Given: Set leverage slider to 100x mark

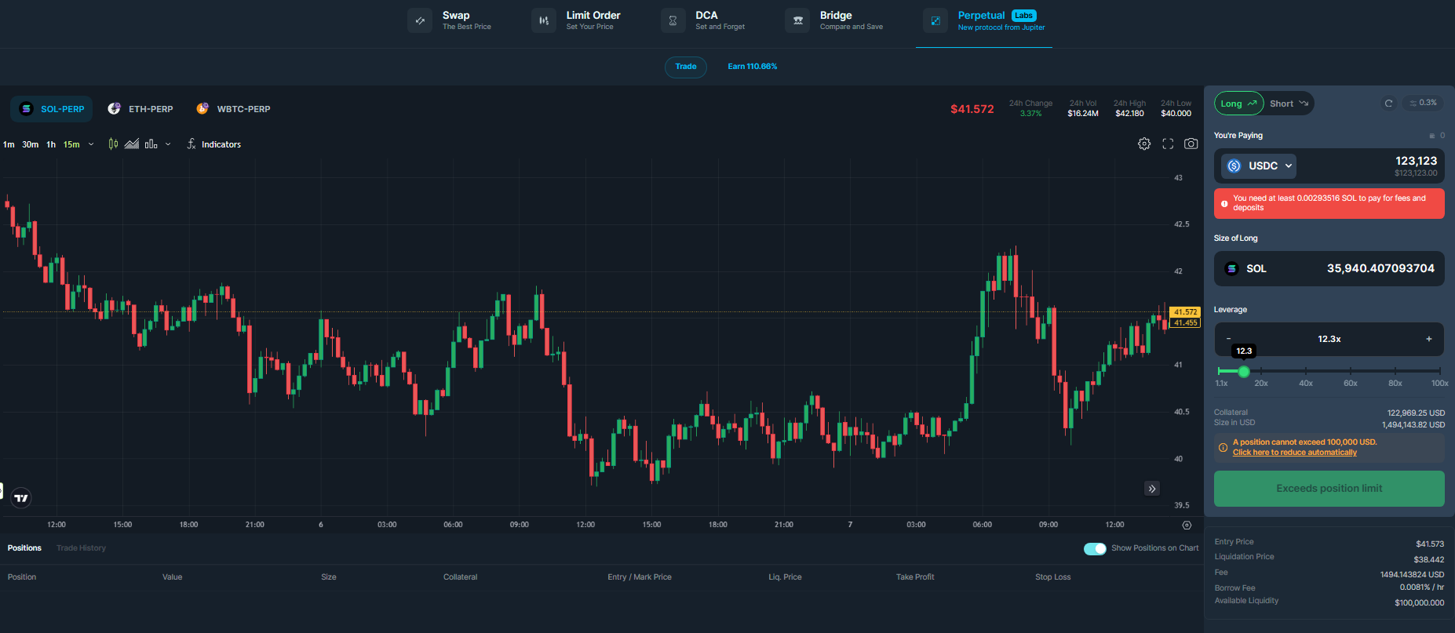Looking at the screenshot, I should click(1439, 371).
